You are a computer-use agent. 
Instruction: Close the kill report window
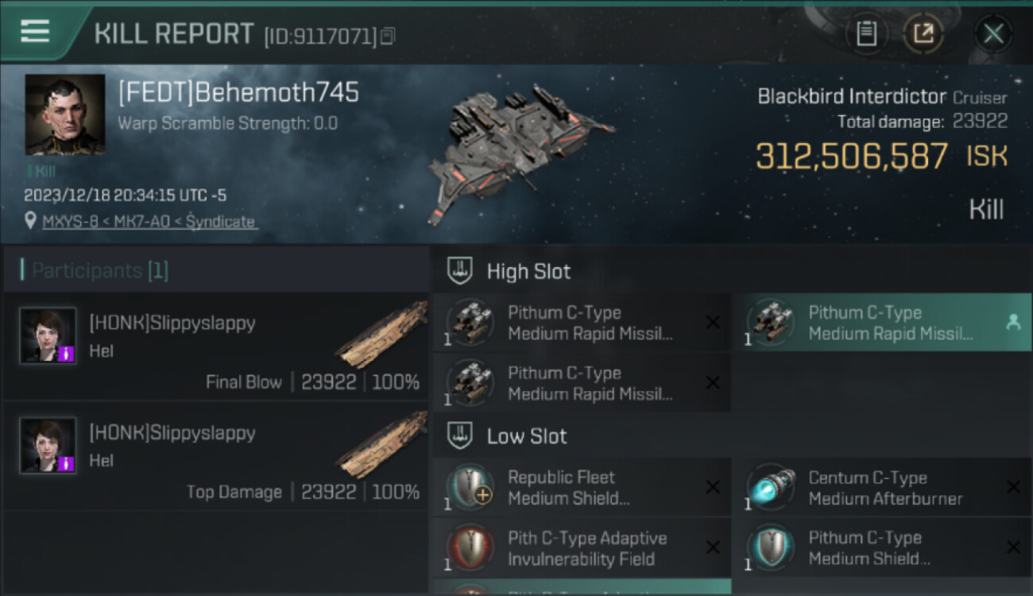coord(993,33)
